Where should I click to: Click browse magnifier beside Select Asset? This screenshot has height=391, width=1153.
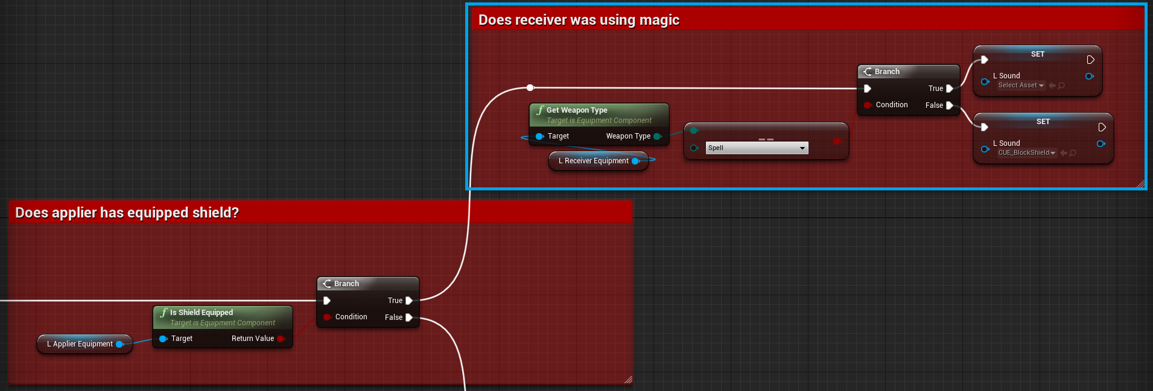tap(1061, 86)
